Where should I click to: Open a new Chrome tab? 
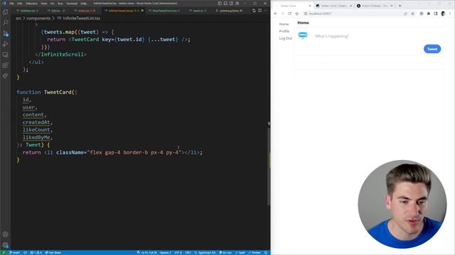click(x=400, y=6)
